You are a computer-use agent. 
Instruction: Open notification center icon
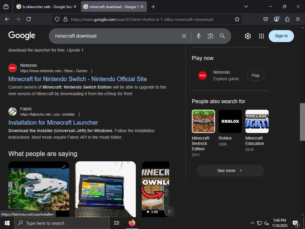[296, 223]
